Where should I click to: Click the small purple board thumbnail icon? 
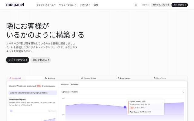click(12, 111)
